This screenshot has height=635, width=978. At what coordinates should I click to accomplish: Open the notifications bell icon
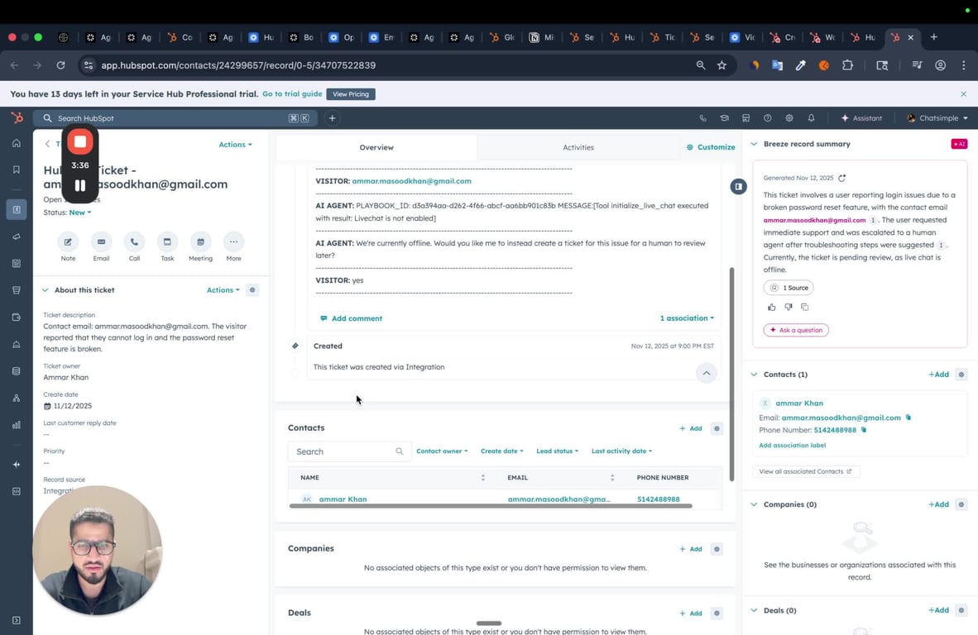pos(811,117)
